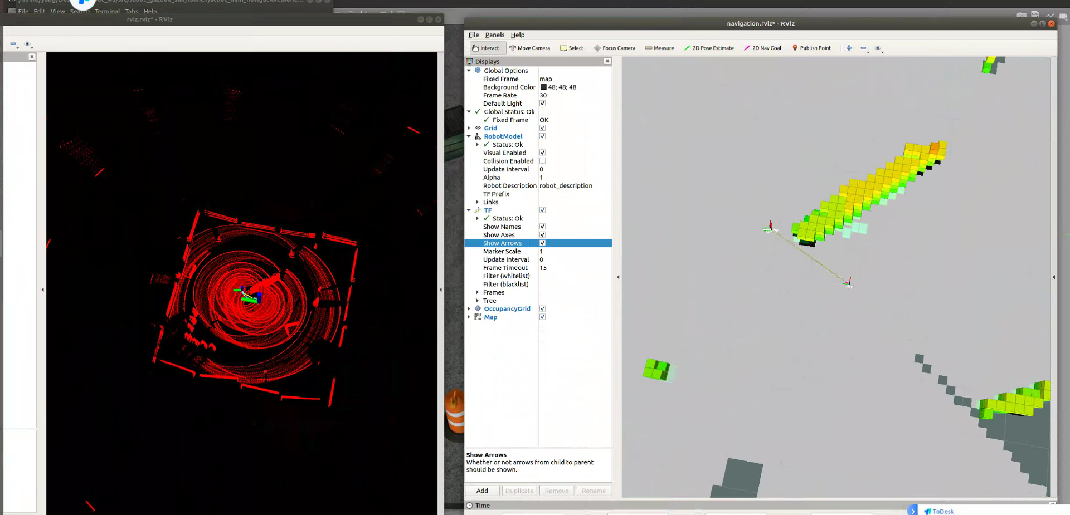Click the RobotModel display icon
This screenshot has width=1070, height=515.
478,136
